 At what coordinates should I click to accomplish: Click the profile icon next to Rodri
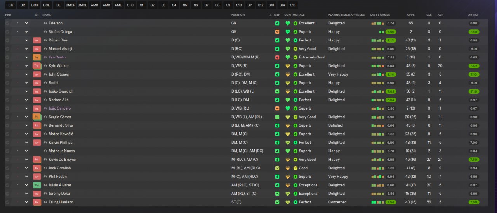[45, 83]
